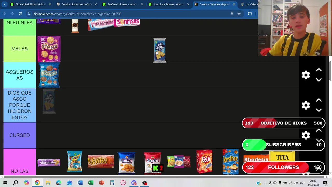
Task: Click the CURSED tier label
Action: 19,135
